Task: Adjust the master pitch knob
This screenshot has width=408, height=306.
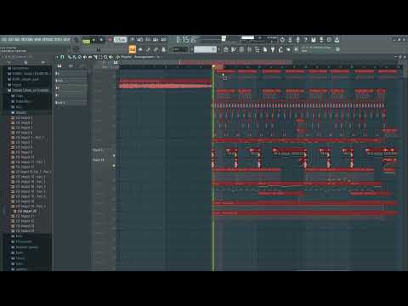Action: [x=76, y=49]
